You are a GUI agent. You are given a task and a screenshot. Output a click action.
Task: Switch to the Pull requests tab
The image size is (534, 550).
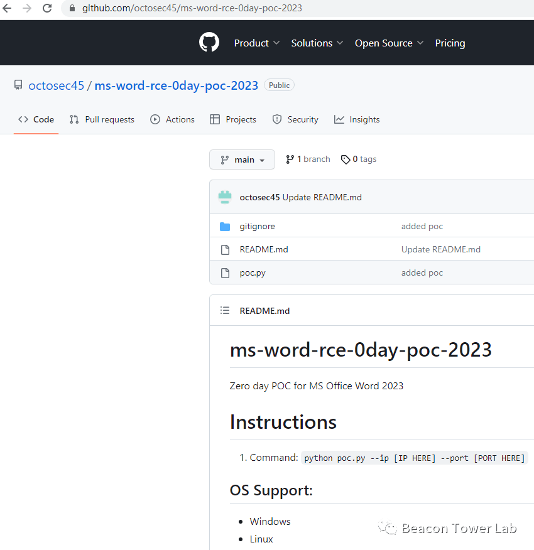[102, 120]
